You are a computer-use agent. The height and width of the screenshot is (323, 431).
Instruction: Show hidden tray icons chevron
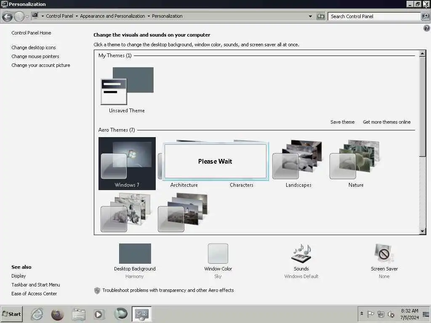pos(362,314)
